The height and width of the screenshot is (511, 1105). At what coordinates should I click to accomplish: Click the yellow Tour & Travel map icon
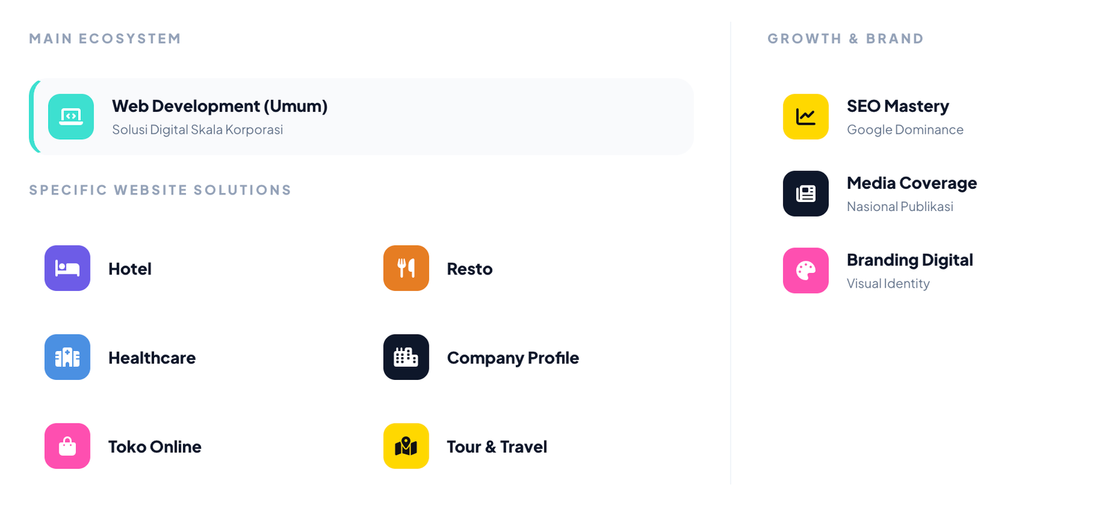click(x=406, y=446)
